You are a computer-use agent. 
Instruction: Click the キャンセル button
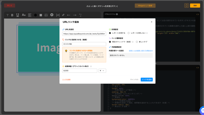coord(134,80)
